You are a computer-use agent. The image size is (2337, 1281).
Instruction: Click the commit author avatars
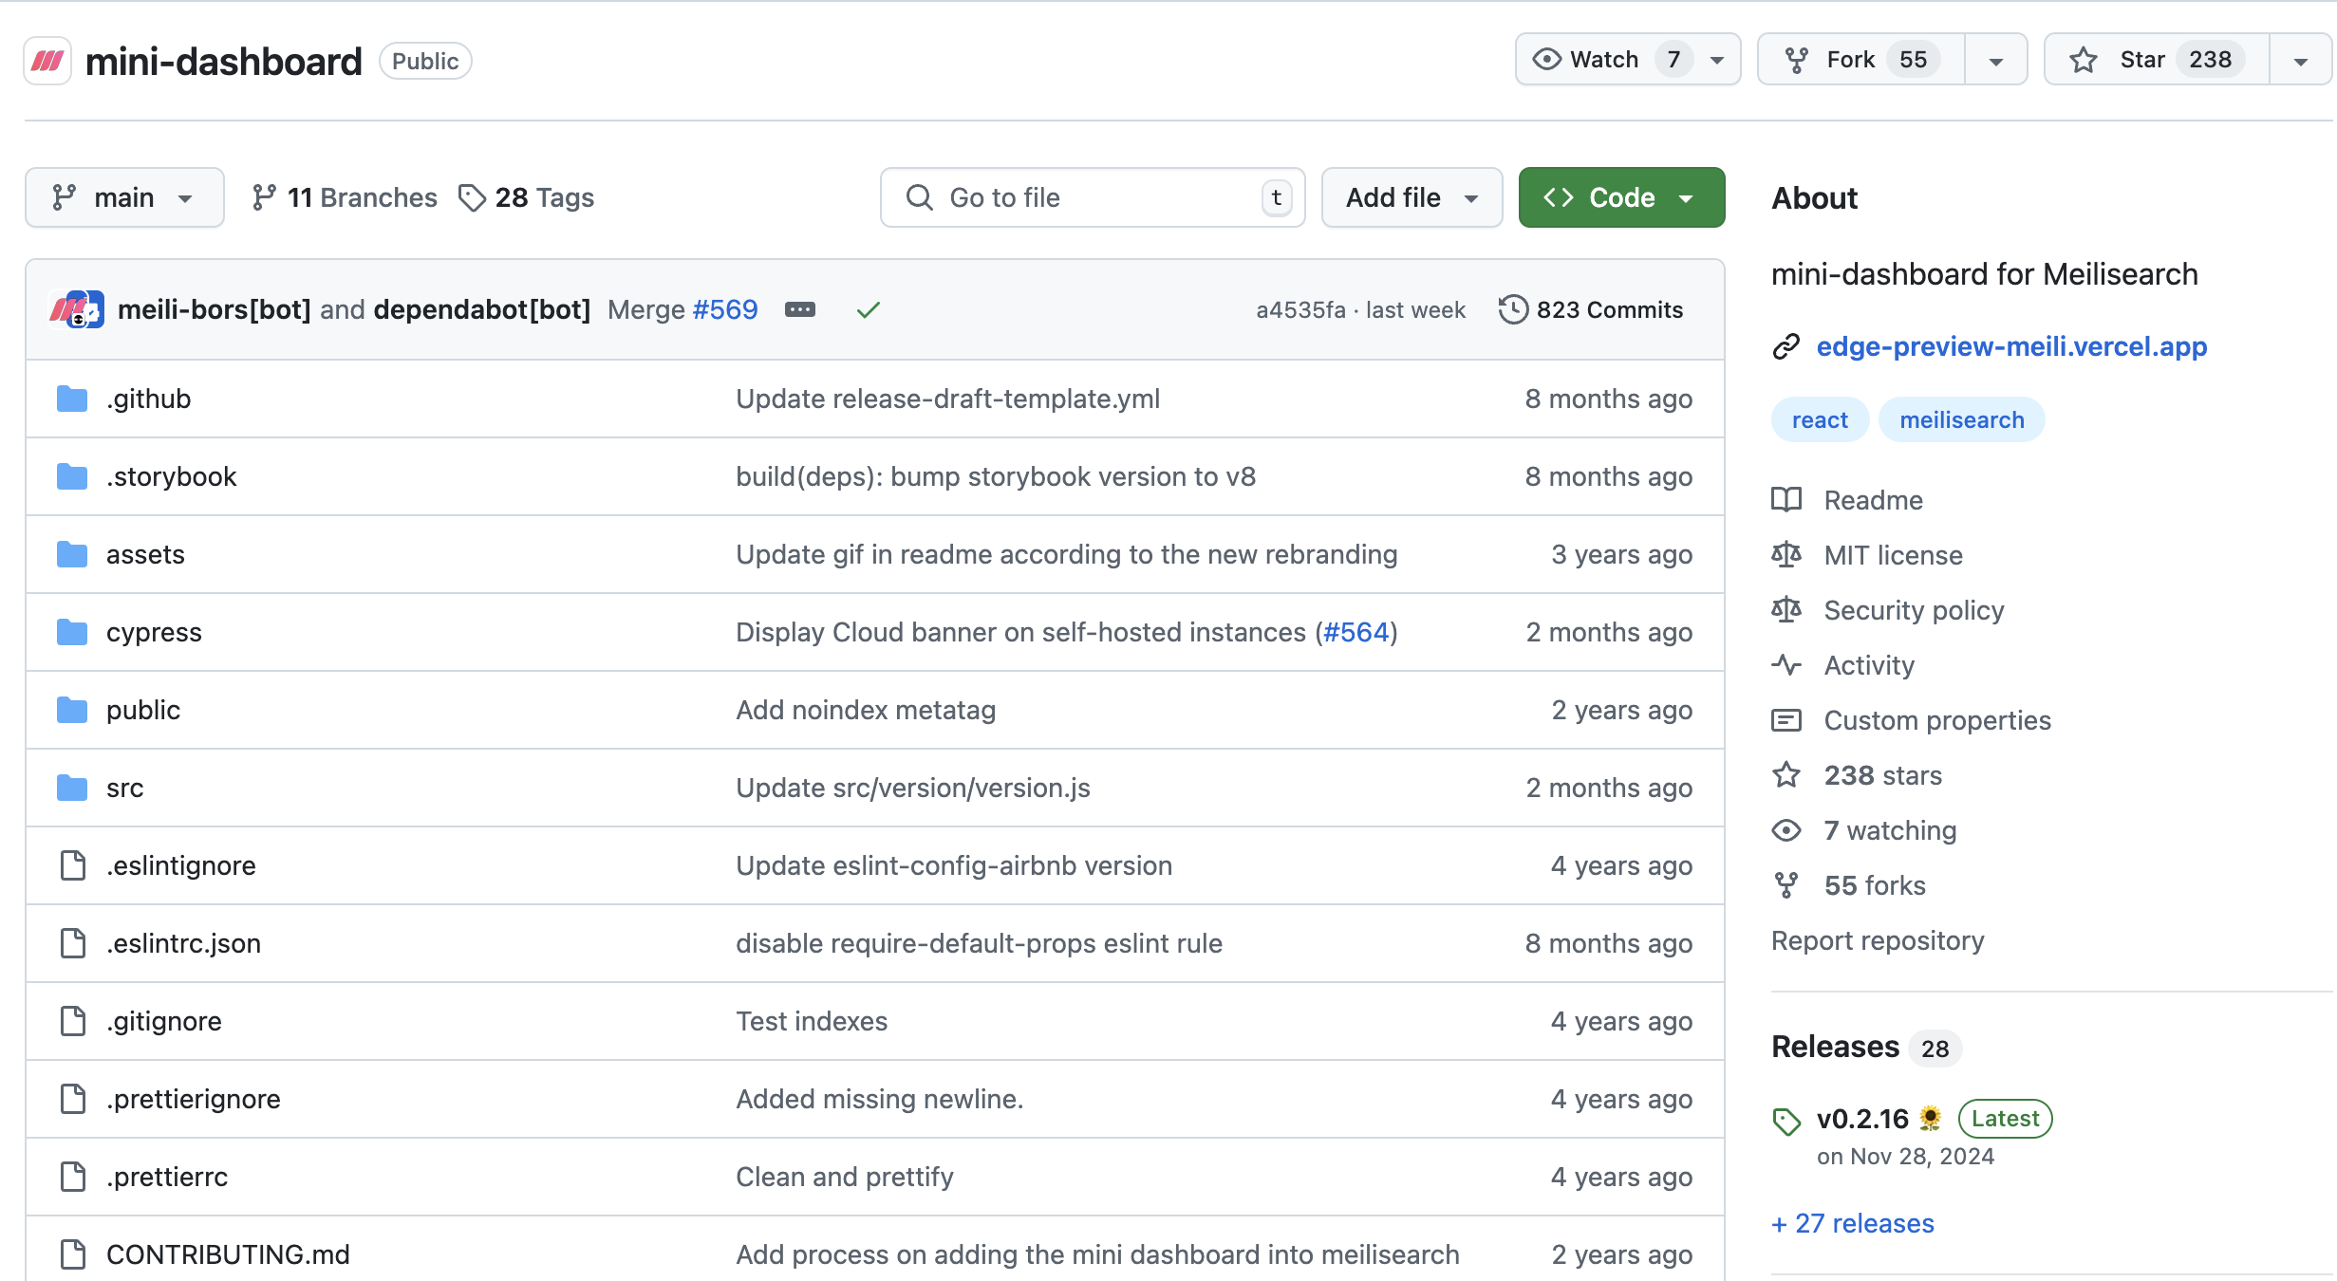pos(76,310)
